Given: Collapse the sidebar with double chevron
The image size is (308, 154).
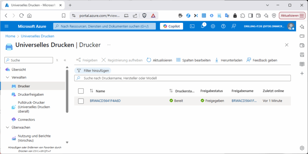Looking at the screenshot, I should pos(65,60).
